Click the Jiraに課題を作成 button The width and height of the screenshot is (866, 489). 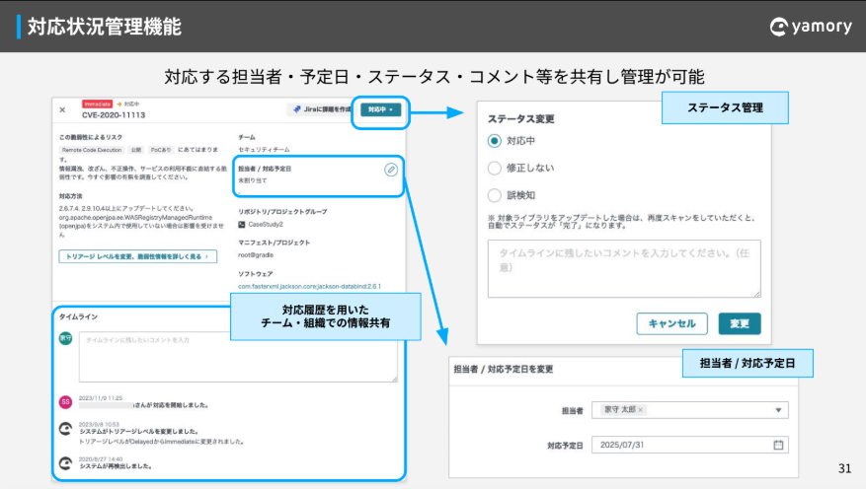tap(320, 109)
